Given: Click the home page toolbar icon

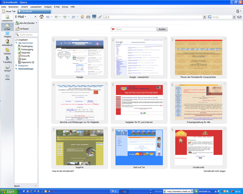Looking at the screenshot, I should pos(42,17).
